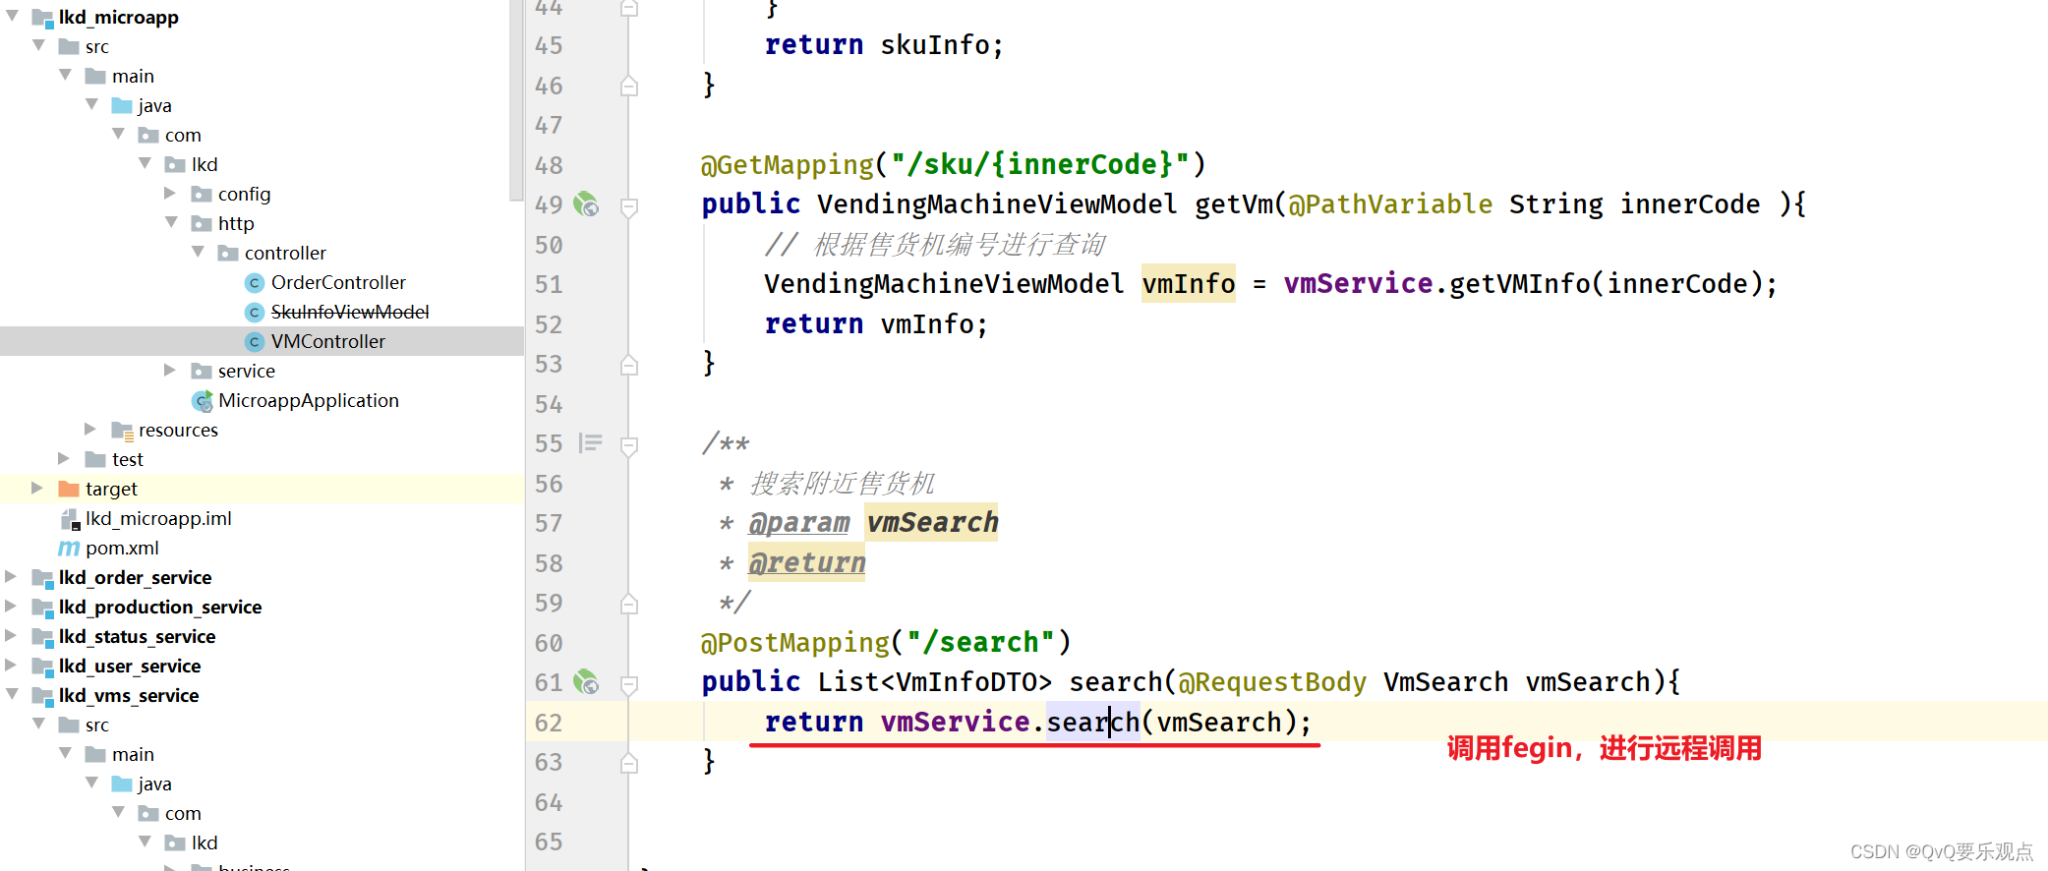Click line number 45 in the gutter

click(549, 45)
